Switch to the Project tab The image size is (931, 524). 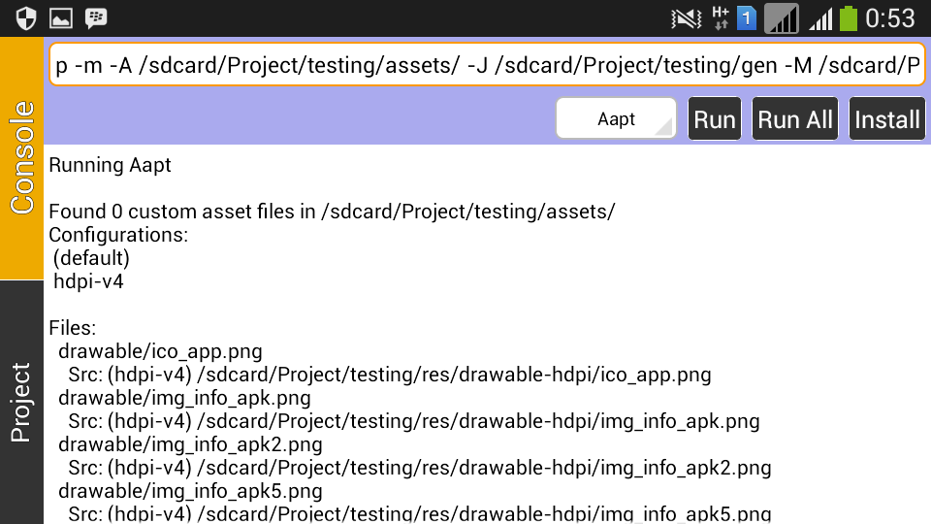[x=21, y=402]
